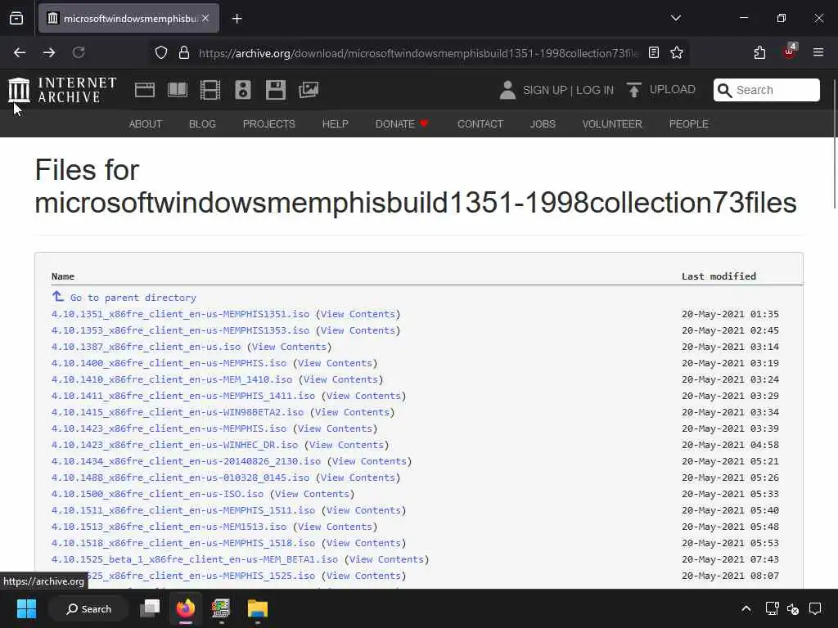838x628 pixels.
Task: Show hidden system tray icons
Action: pyautogui.click(x=746, y=608)
